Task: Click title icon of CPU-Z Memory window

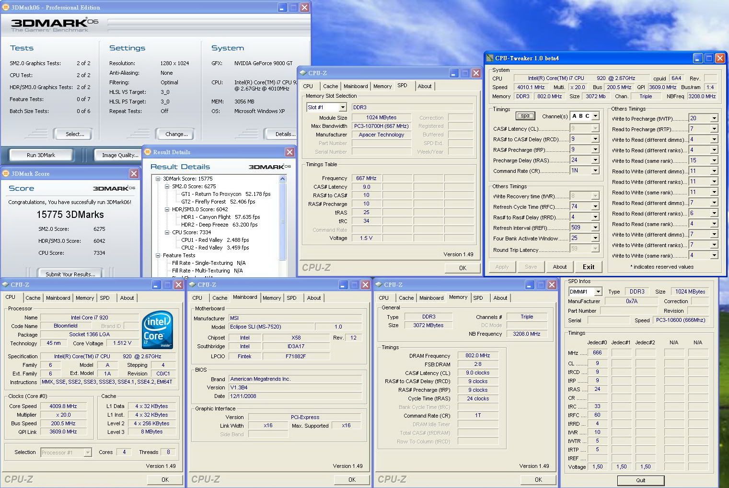Action: pos(379,284)
